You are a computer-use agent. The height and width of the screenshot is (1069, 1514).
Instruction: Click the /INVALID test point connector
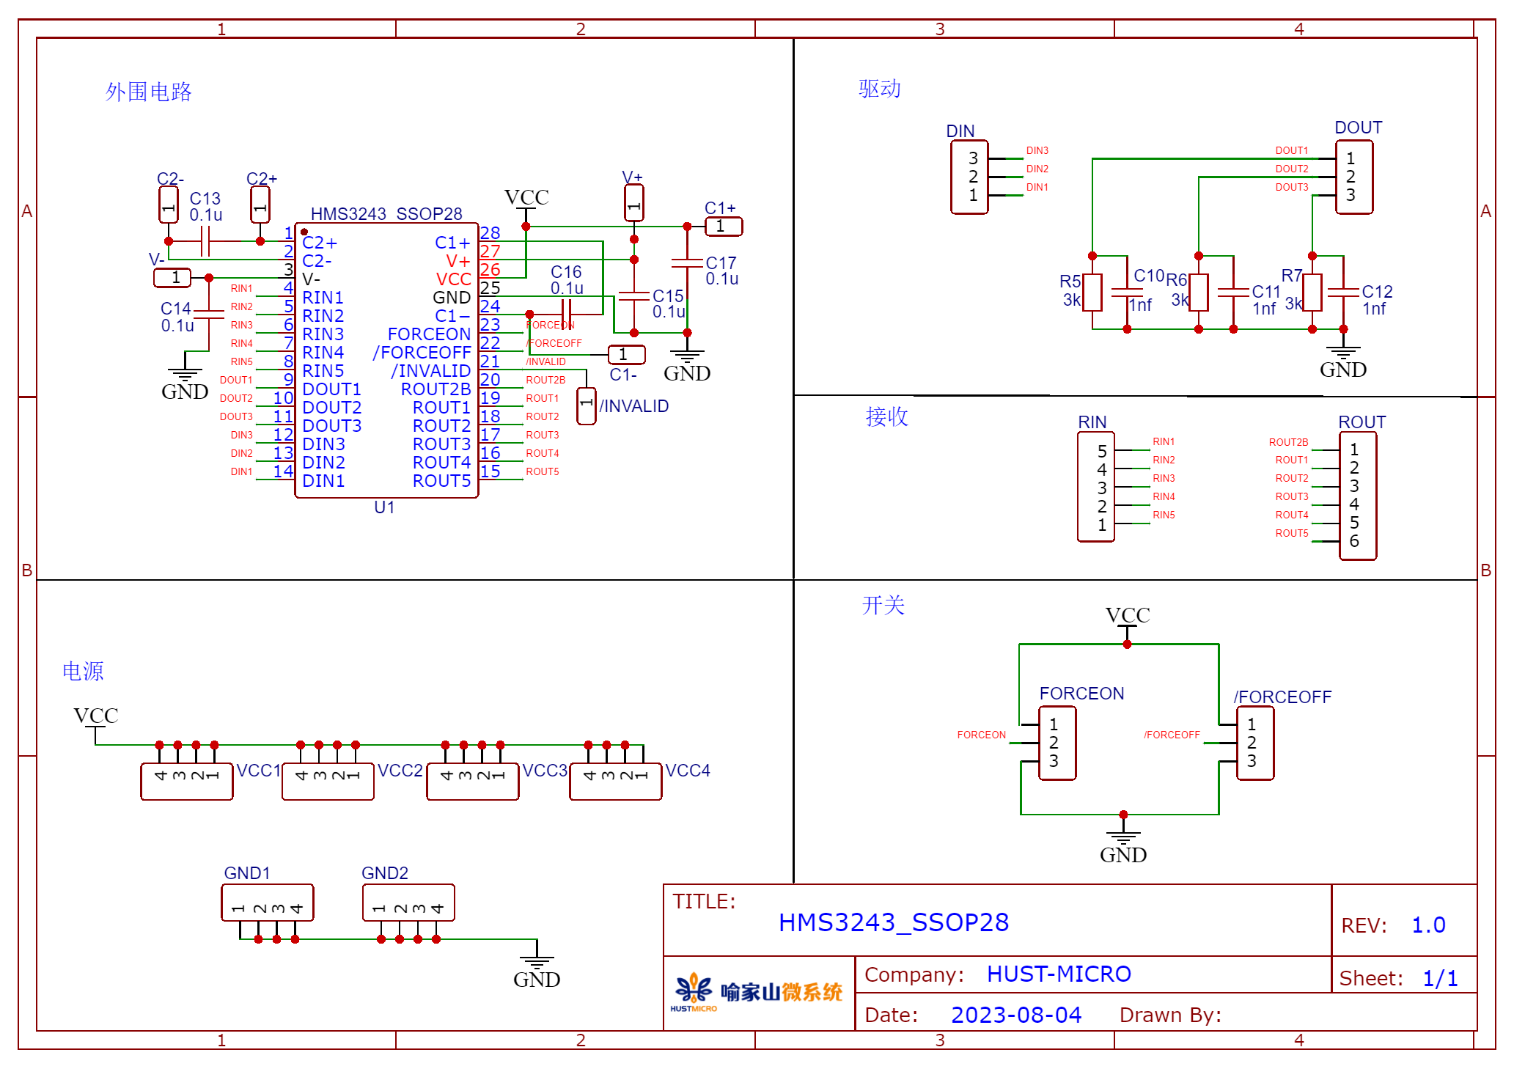(x=587, y=405)
